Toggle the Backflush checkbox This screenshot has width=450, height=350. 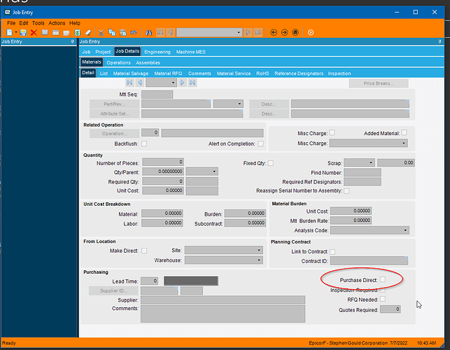pyautogui.click(x=144, y=143)
